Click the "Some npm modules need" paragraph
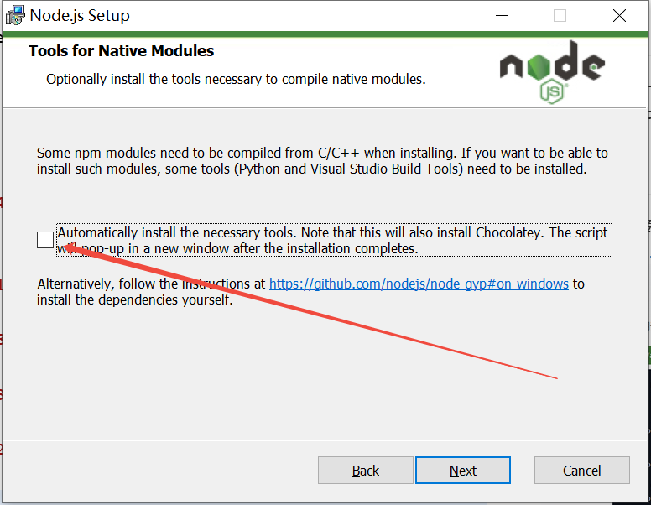651x505 pixels. 322,161
